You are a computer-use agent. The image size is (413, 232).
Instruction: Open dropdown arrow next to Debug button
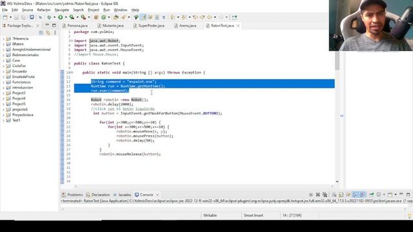click(54, 17)
